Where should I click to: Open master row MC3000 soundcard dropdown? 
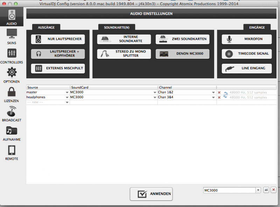(155, 92)
